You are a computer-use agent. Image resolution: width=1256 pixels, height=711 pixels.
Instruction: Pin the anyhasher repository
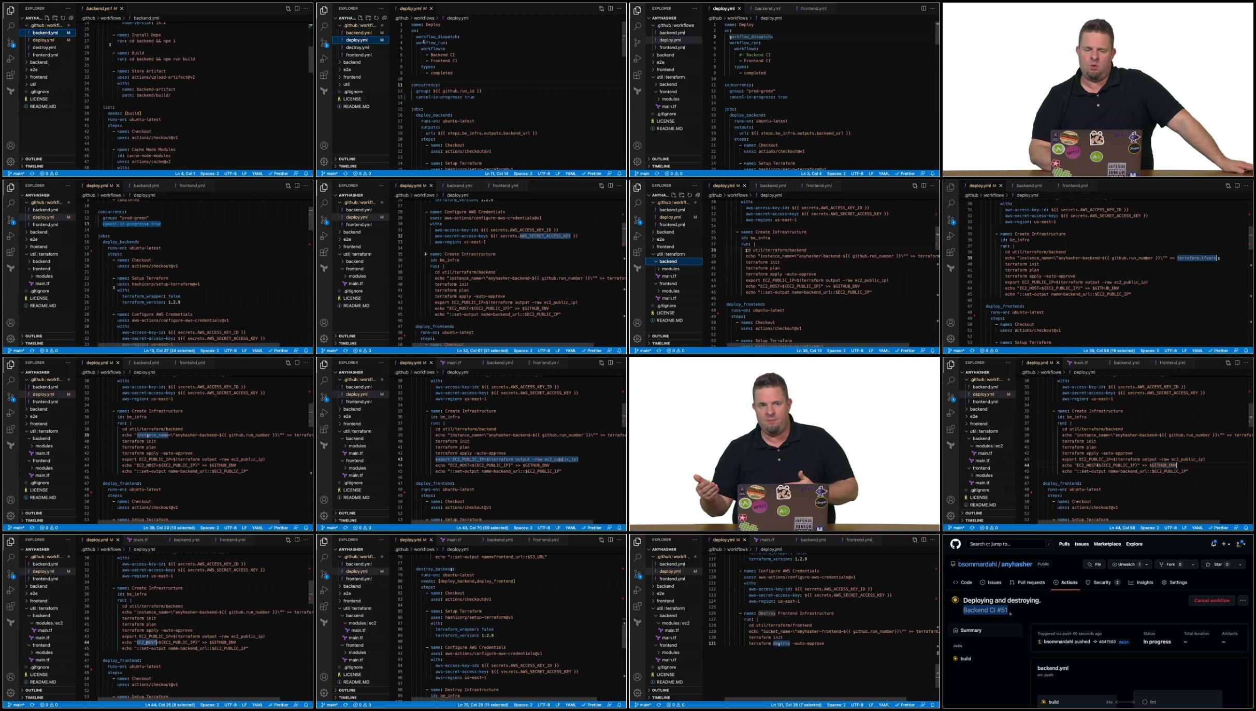(1094, 564)
